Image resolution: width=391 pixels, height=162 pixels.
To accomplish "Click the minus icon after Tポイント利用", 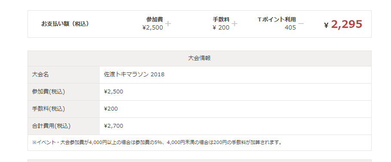I will point(301,24).
